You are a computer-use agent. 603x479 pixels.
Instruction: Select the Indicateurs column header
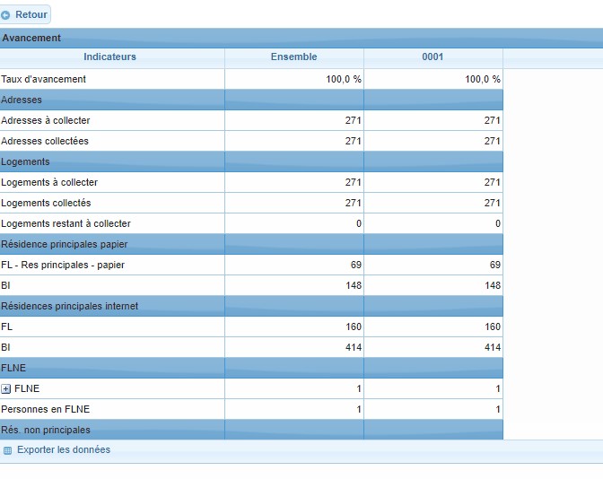[110, 57]
